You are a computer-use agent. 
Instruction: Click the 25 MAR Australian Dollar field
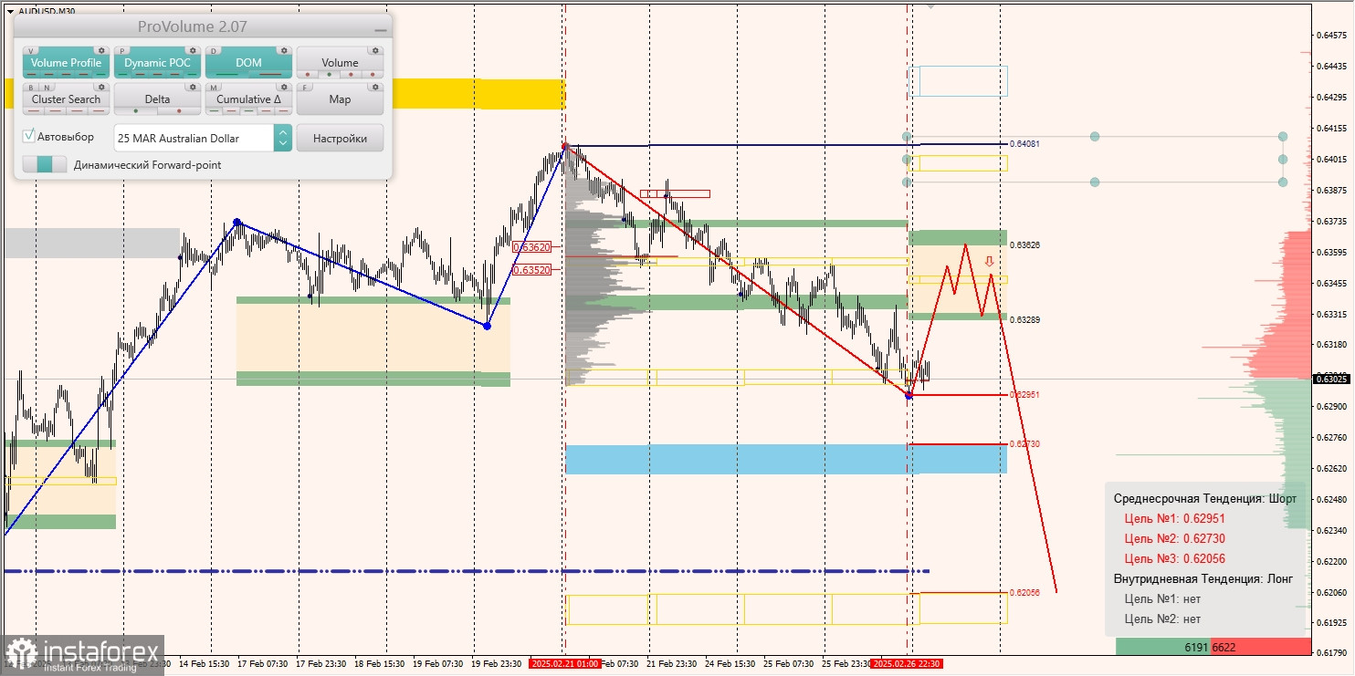point(194,138)
